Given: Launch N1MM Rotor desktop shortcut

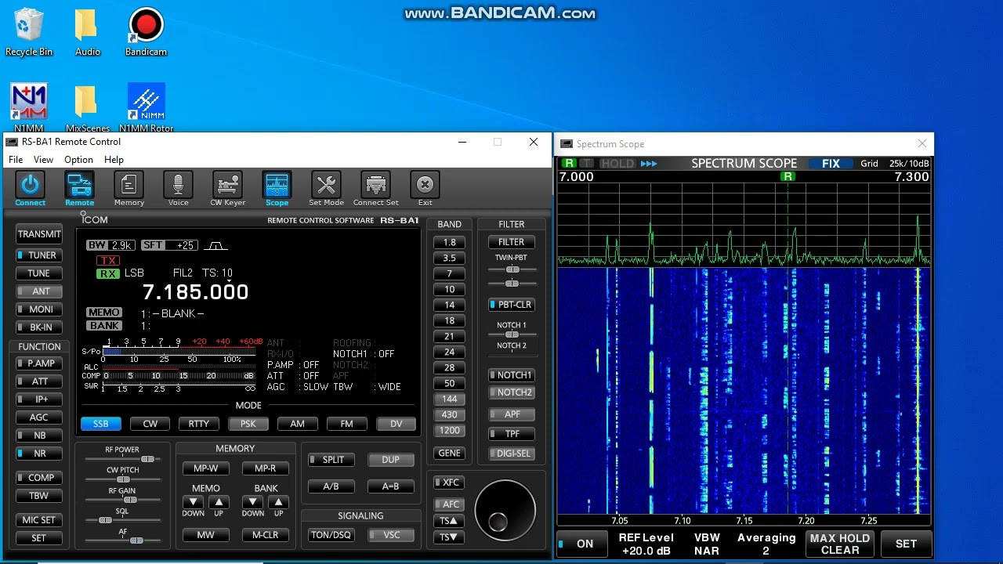Looking at the screenshot, I should point(146,108).
